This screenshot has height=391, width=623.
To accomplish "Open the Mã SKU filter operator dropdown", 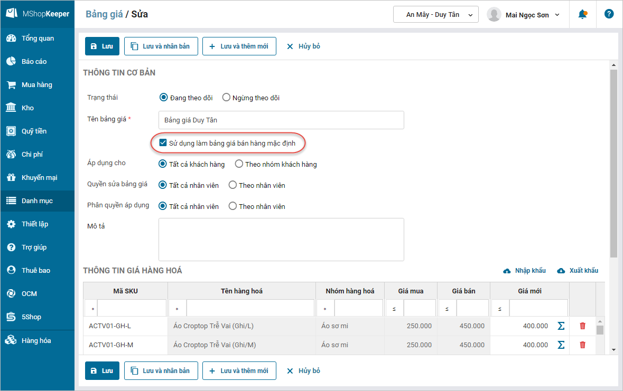I will (x=91, y=308).
